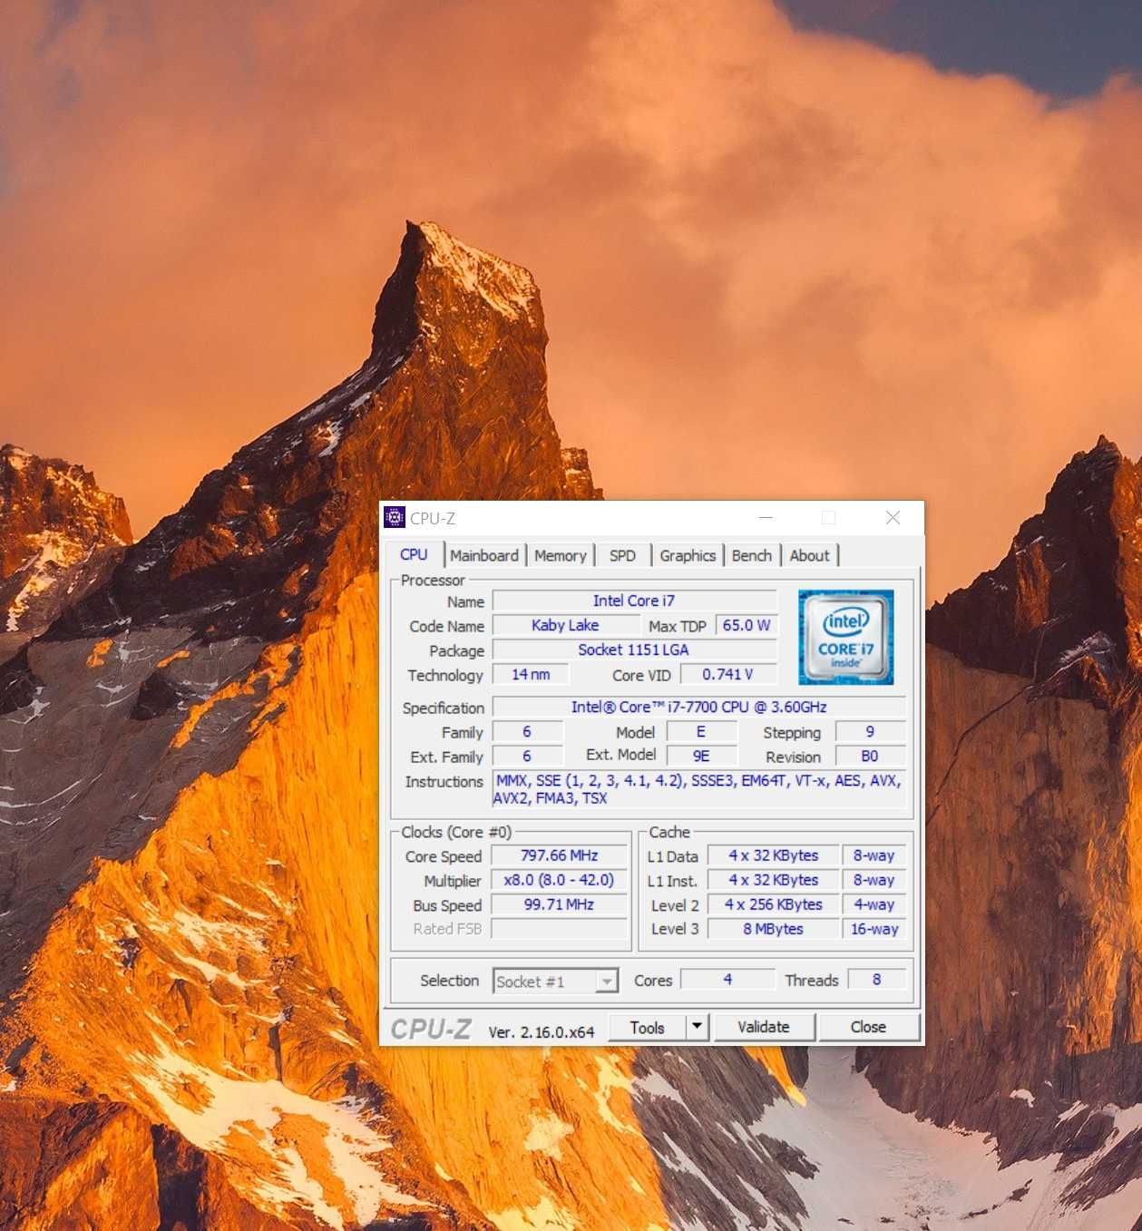The width and height of the screenshot is (1142, 1231).
Task: Click the Revision value B0
Action: (870, 756)
